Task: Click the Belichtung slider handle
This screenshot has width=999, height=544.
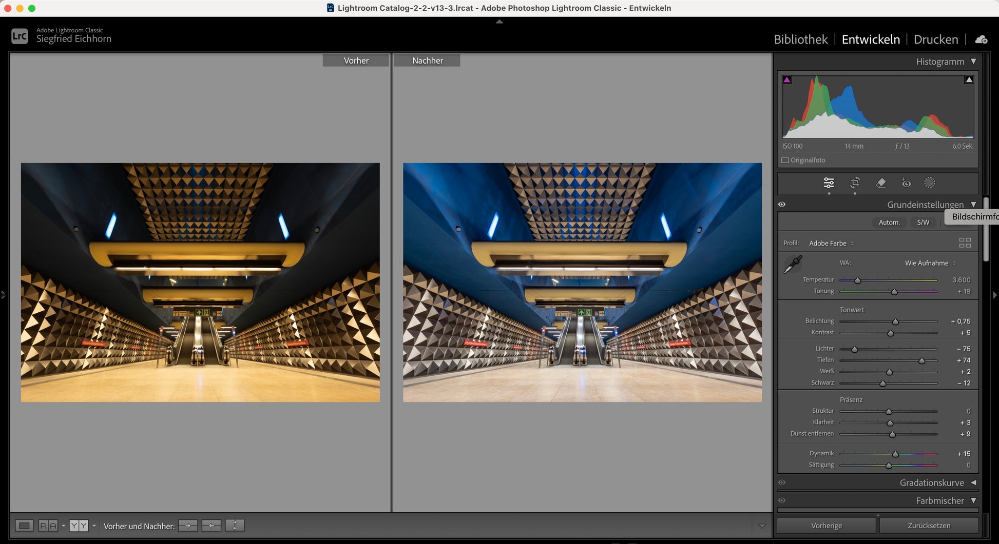Action: [895, 322]
